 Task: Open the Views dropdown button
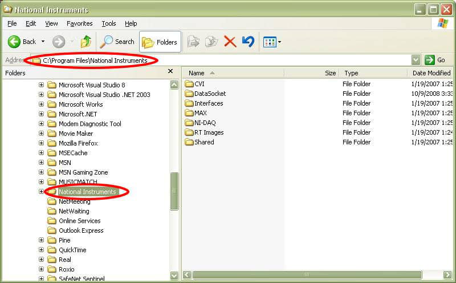click(272, 42)
